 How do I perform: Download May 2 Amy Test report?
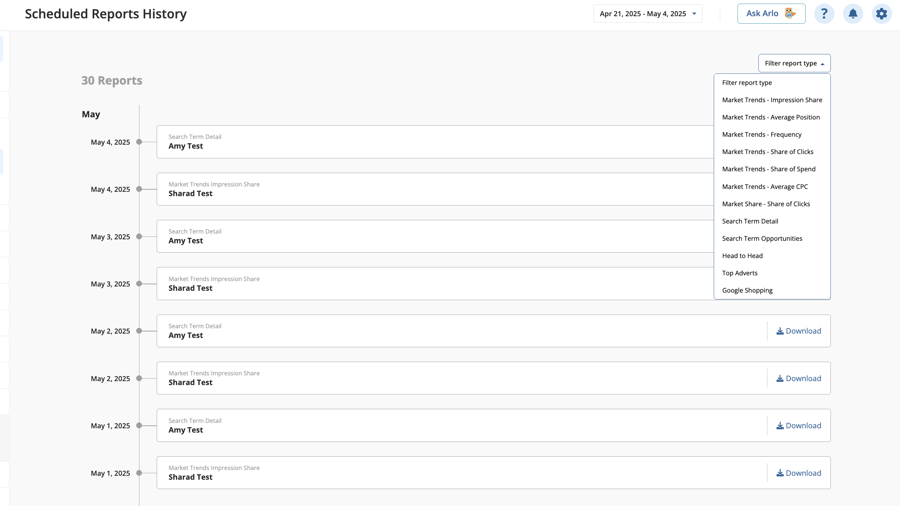click(x=798, y=331)
